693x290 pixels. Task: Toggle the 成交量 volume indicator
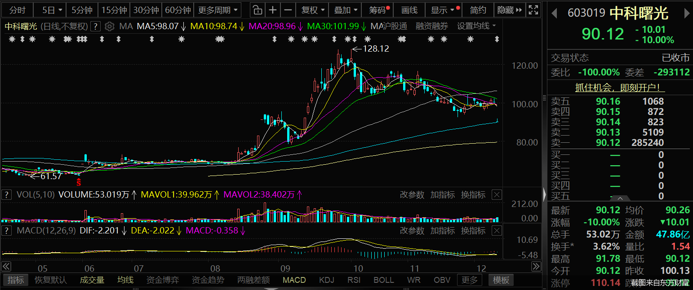[92, 280]
